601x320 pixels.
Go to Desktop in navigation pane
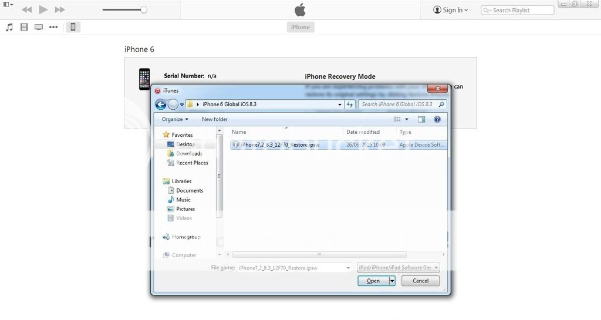pos(181,144)
